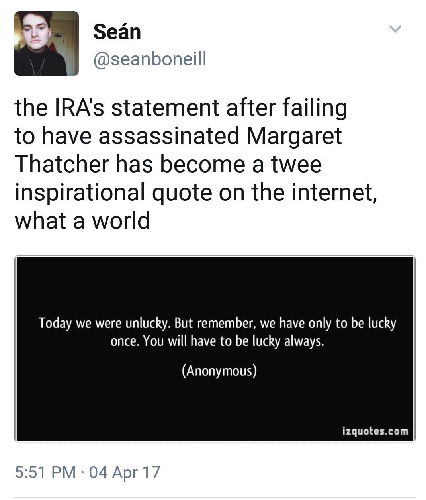426x500 pixels.
Task: Click the quote line ending "lucky always."
Action: click(x=217, y=341)
